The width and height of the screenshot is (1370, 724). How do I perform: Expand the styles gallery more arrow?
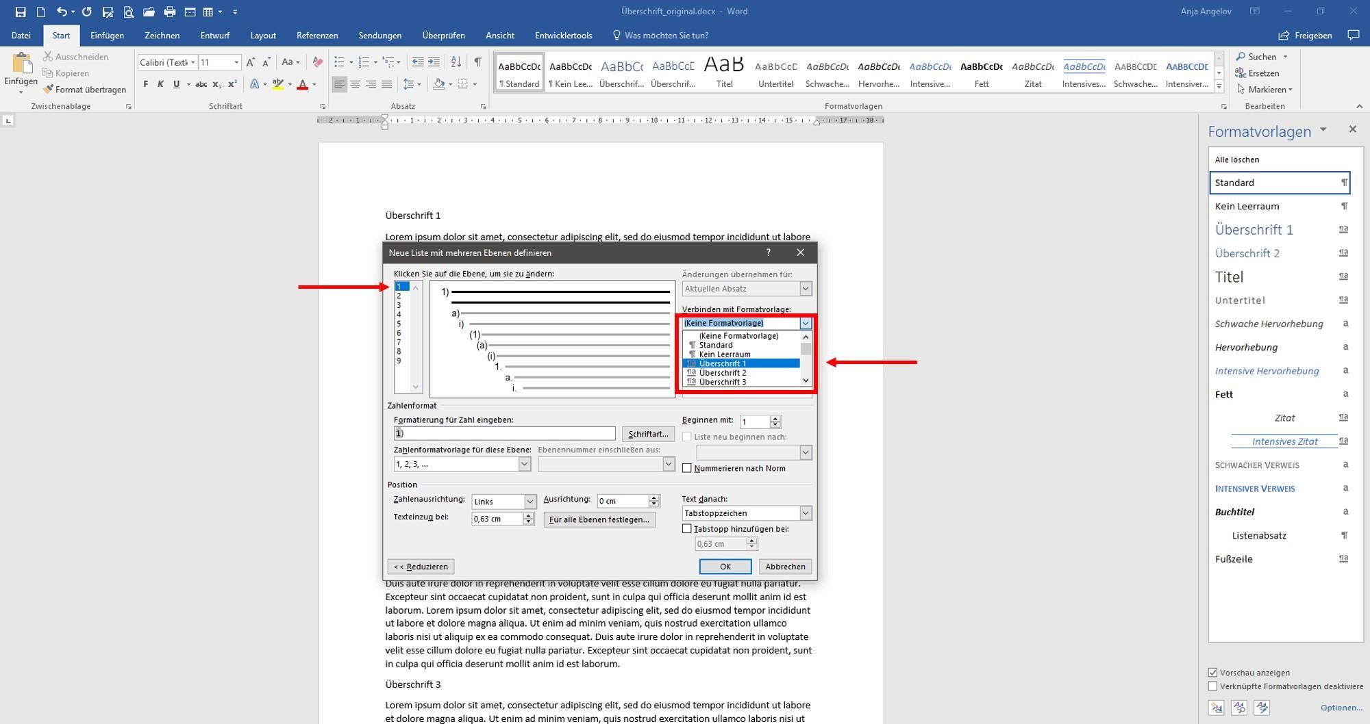pos(1219,86)
